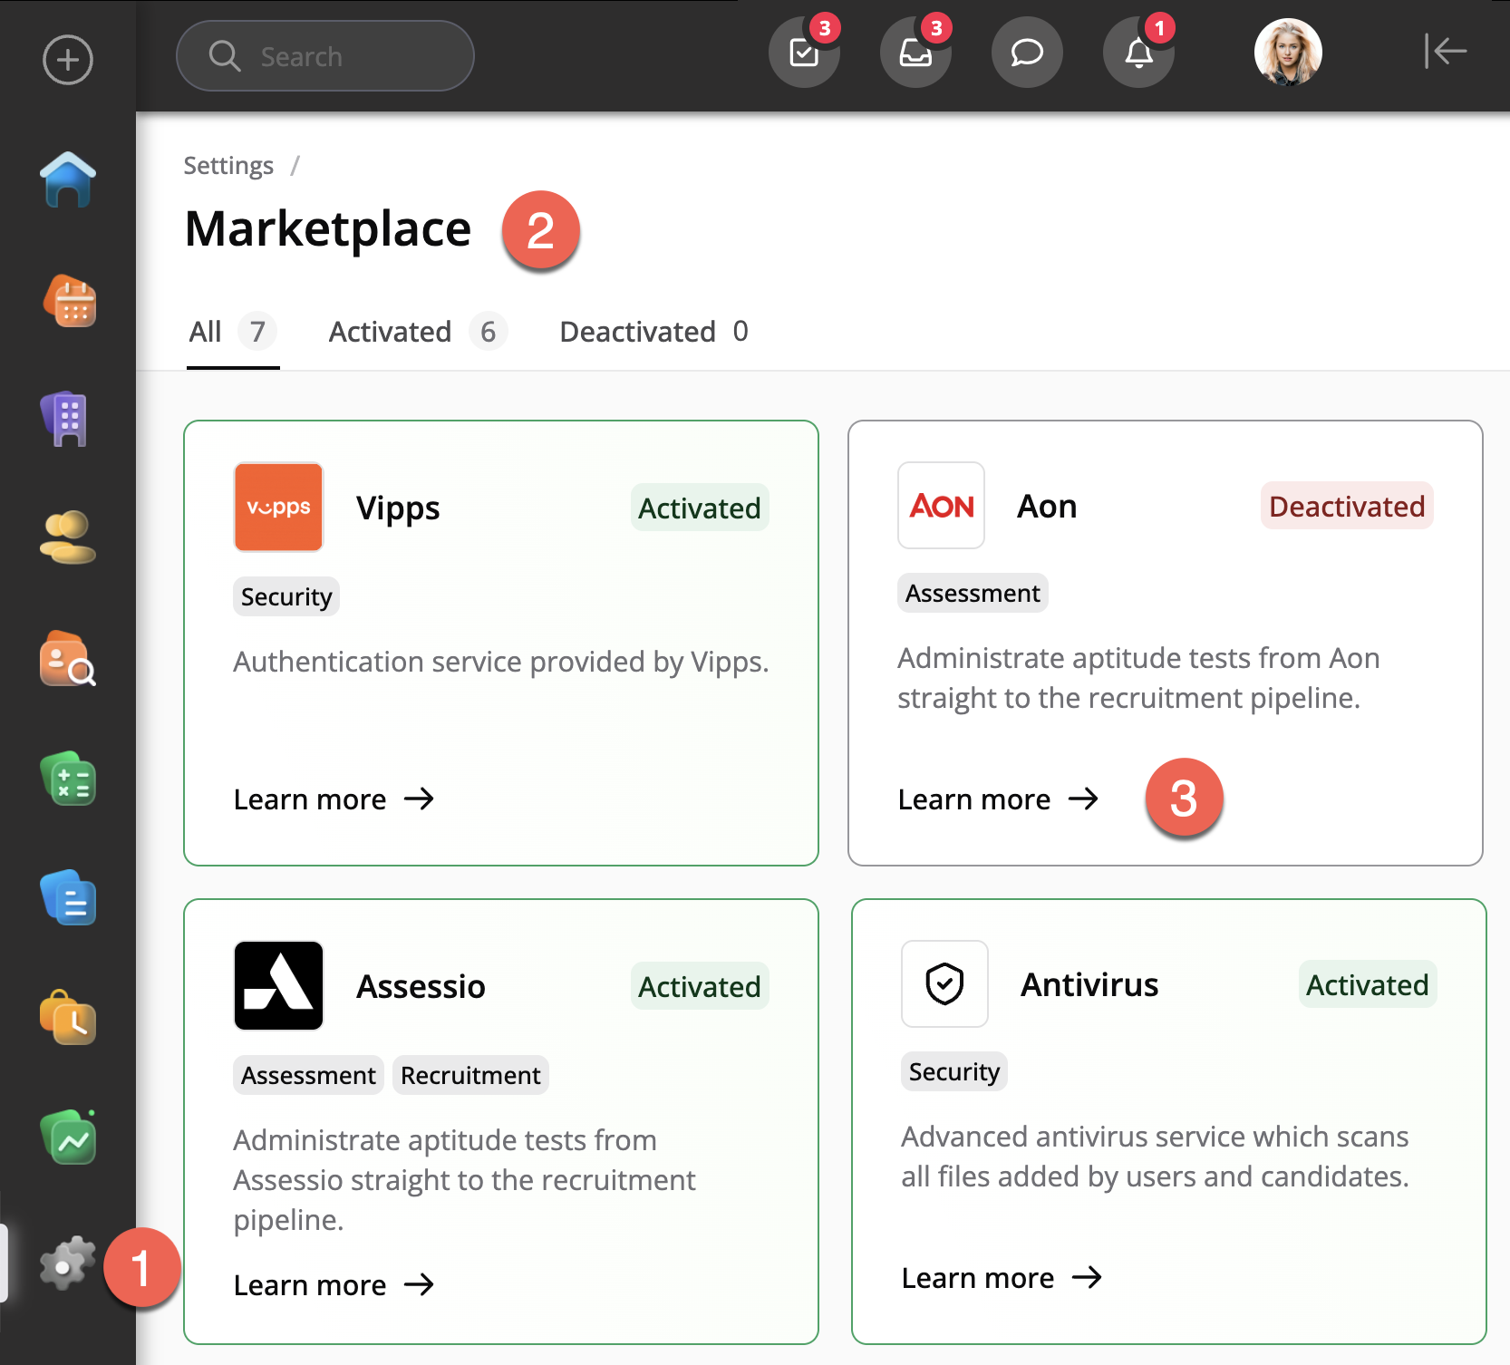This screenshot has height=1365, width=1510.
Task: Open the notifications bell icon
Action: 1138,53
